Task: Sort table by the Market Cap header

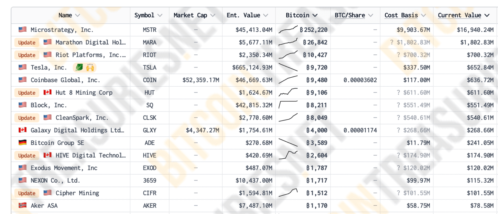Action: [194, 15]
